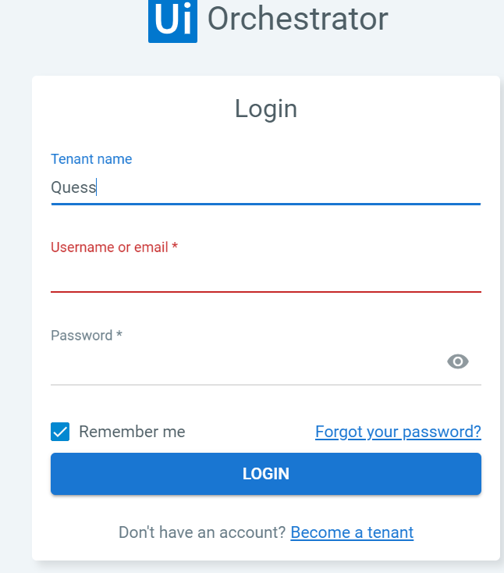Screen dimensions: 504x573
Task: Click the Login heading
Action: pyautogui.click(x=266, y=109)
